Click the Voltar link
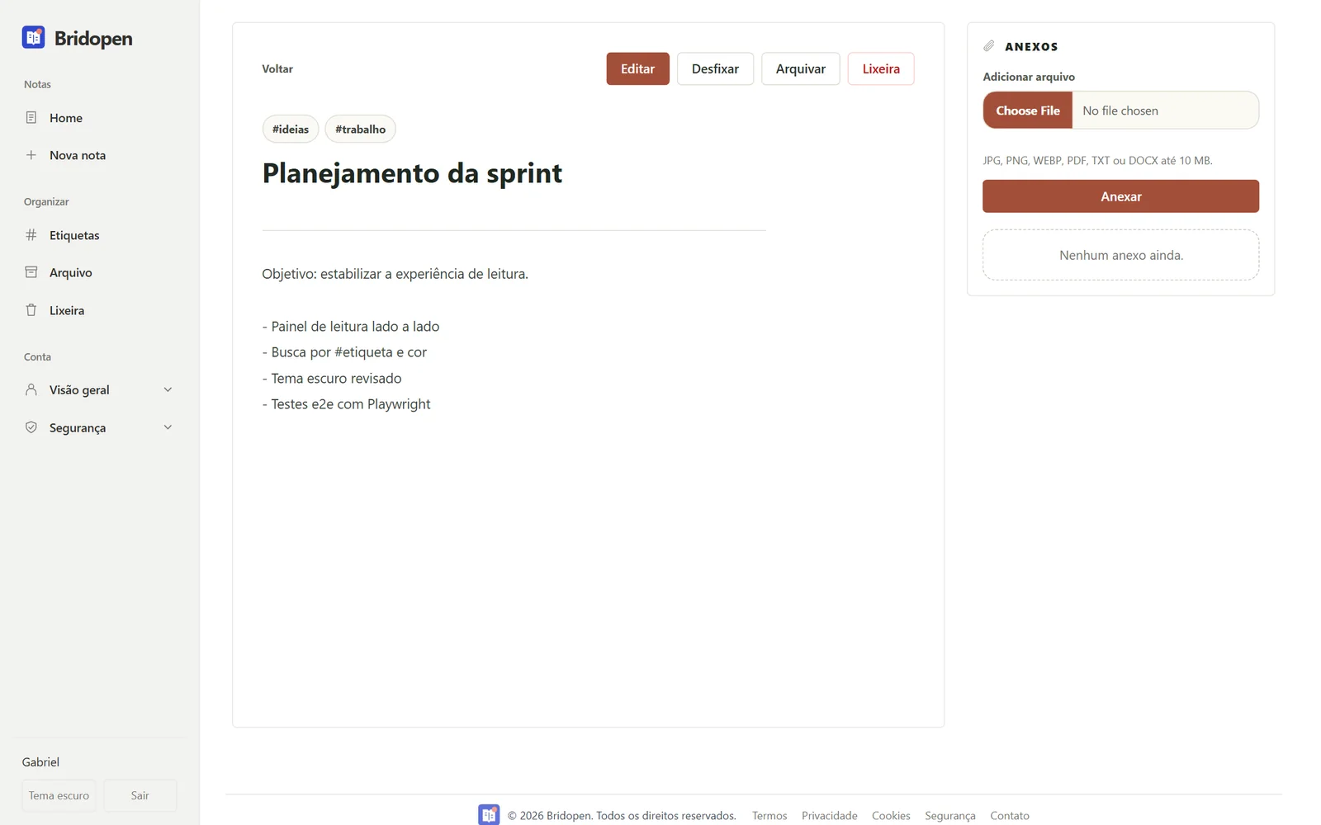Screen dimensions: 1321x825 click(277, 68)
